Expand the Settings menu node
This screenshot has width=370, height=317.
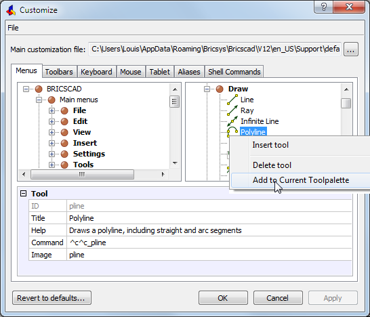52,154
